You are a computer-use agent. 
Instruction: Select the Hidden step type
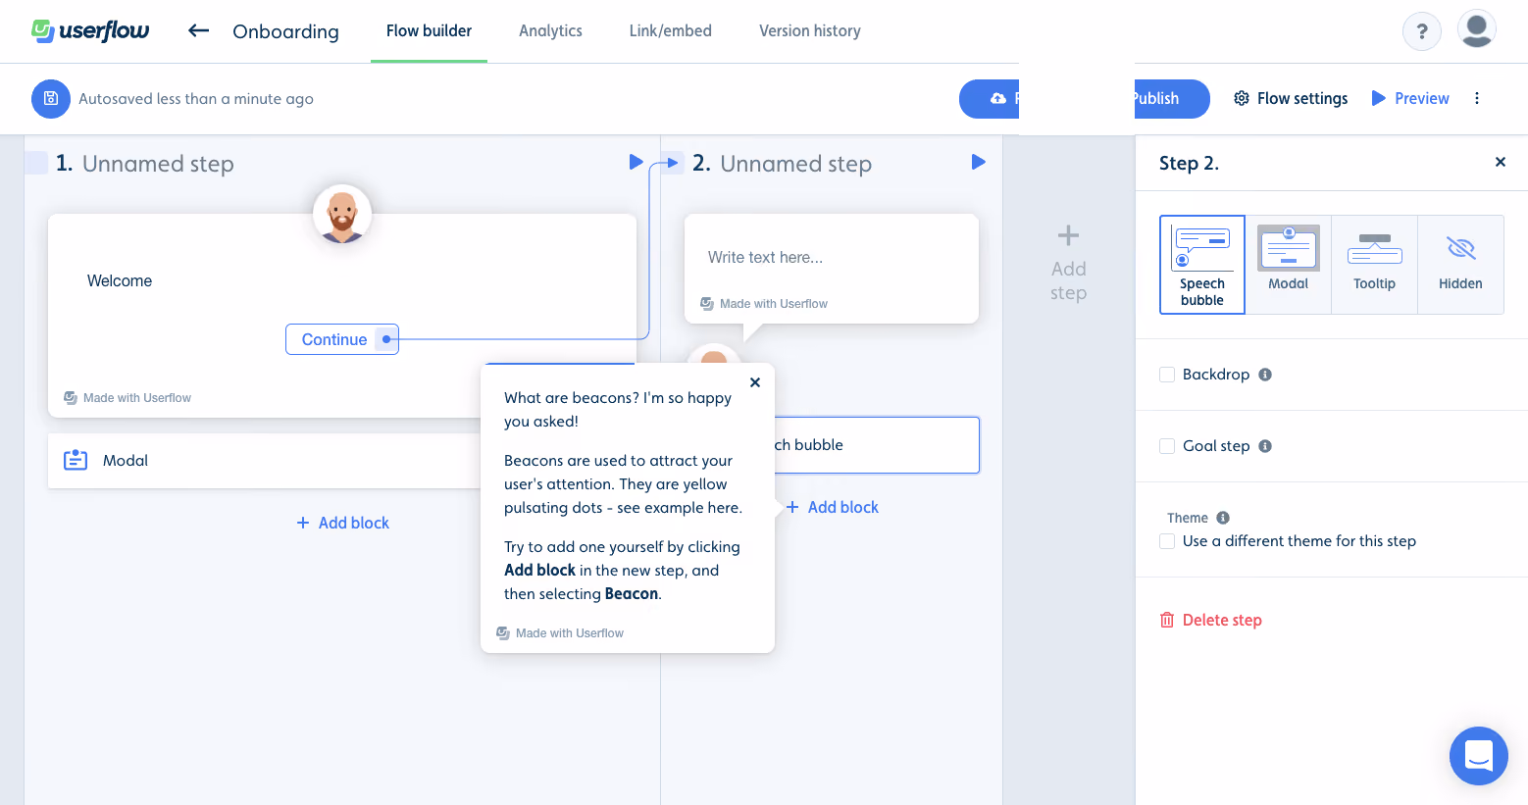[1460, 265]
